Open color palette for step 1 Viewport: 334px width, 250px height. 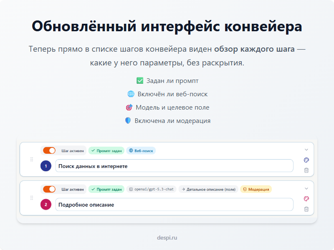point(306,160)
